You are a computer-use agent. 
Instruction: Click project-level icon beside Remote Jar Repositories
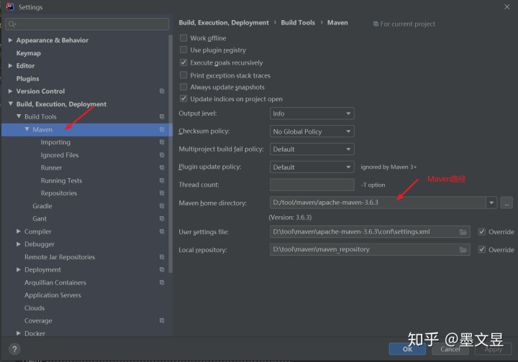[x=162, y=257]
